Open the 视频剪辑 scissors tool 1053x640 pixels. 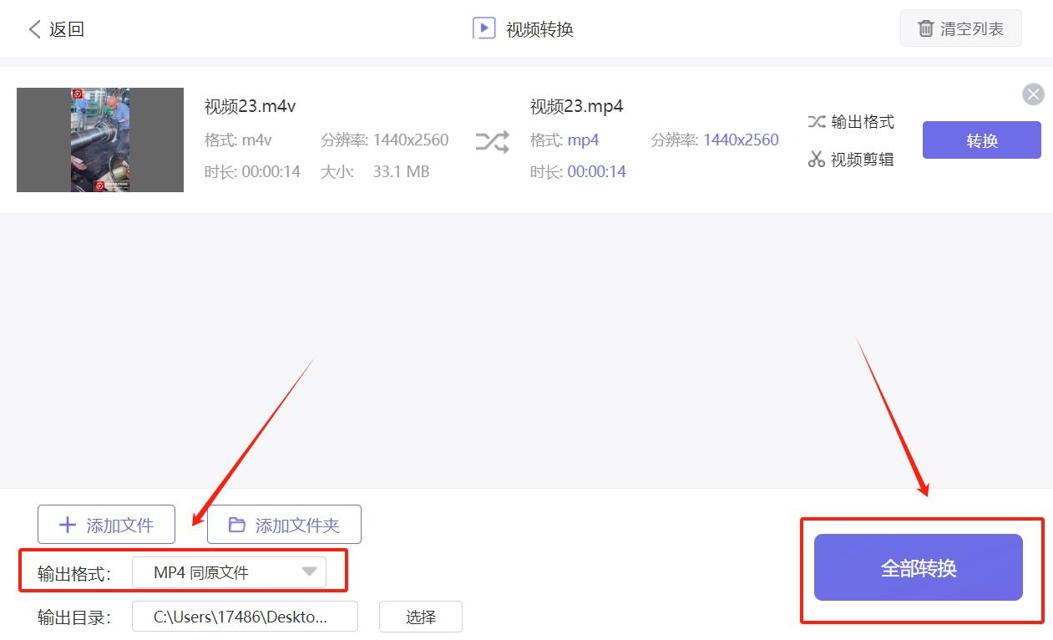coord(816,160)
